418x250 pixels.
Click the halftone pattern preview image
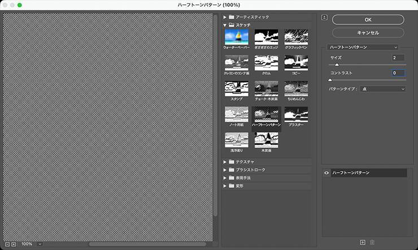(108, 128)
